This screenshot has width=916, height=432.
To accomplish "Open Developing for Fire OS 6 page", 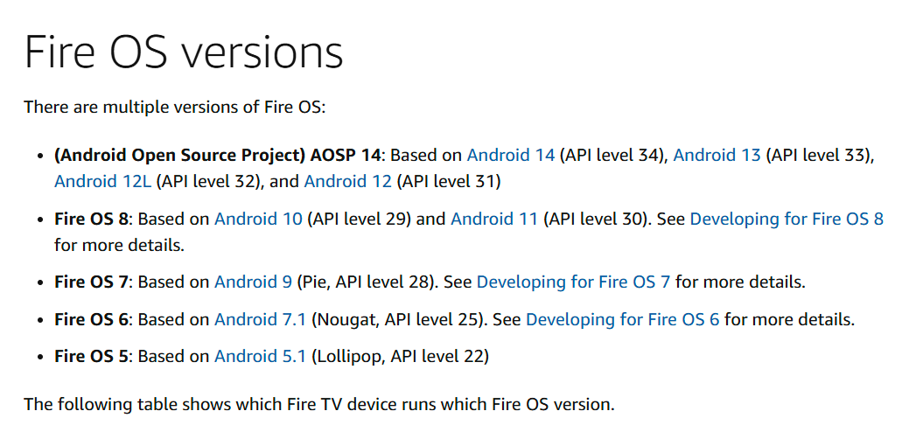I will tap(623, 320).
